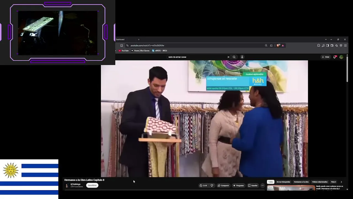Screen dimensions: 353x199
Task: Open the DjTodologo channel name link
Action: 76,184
